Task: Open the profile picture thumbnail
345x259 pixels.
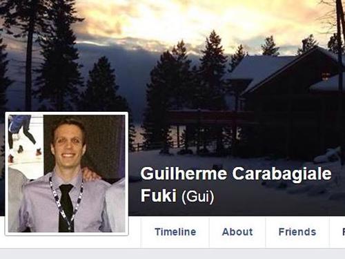Action: tap(67, 174)
